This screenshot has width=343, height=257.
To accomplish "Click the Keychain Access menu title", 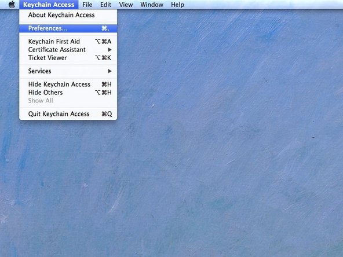I will (x=49, y=5).
